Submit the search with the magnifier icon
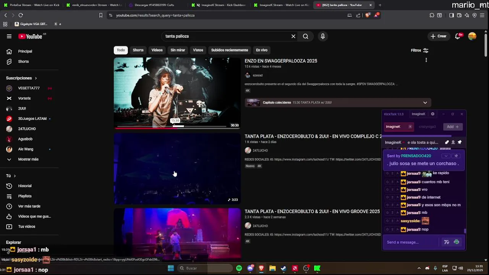Image resolution: width=489 pixels, height=275 pixels. [x=306, y=36]
